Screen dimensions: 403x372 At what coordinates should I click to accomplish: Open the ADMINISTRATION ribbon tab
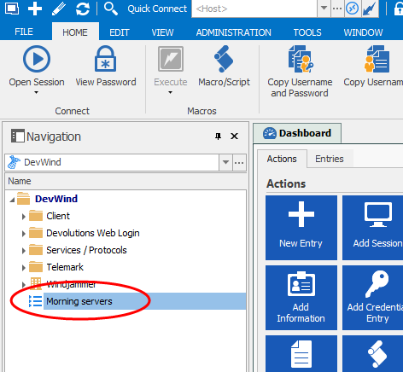click(x=233, y=32)
